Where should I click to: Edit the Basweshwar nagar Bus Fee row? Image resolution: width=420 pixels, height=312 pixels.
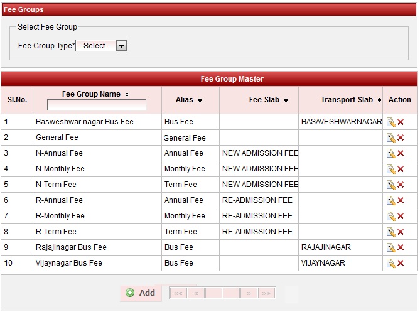tap(390, 122)
